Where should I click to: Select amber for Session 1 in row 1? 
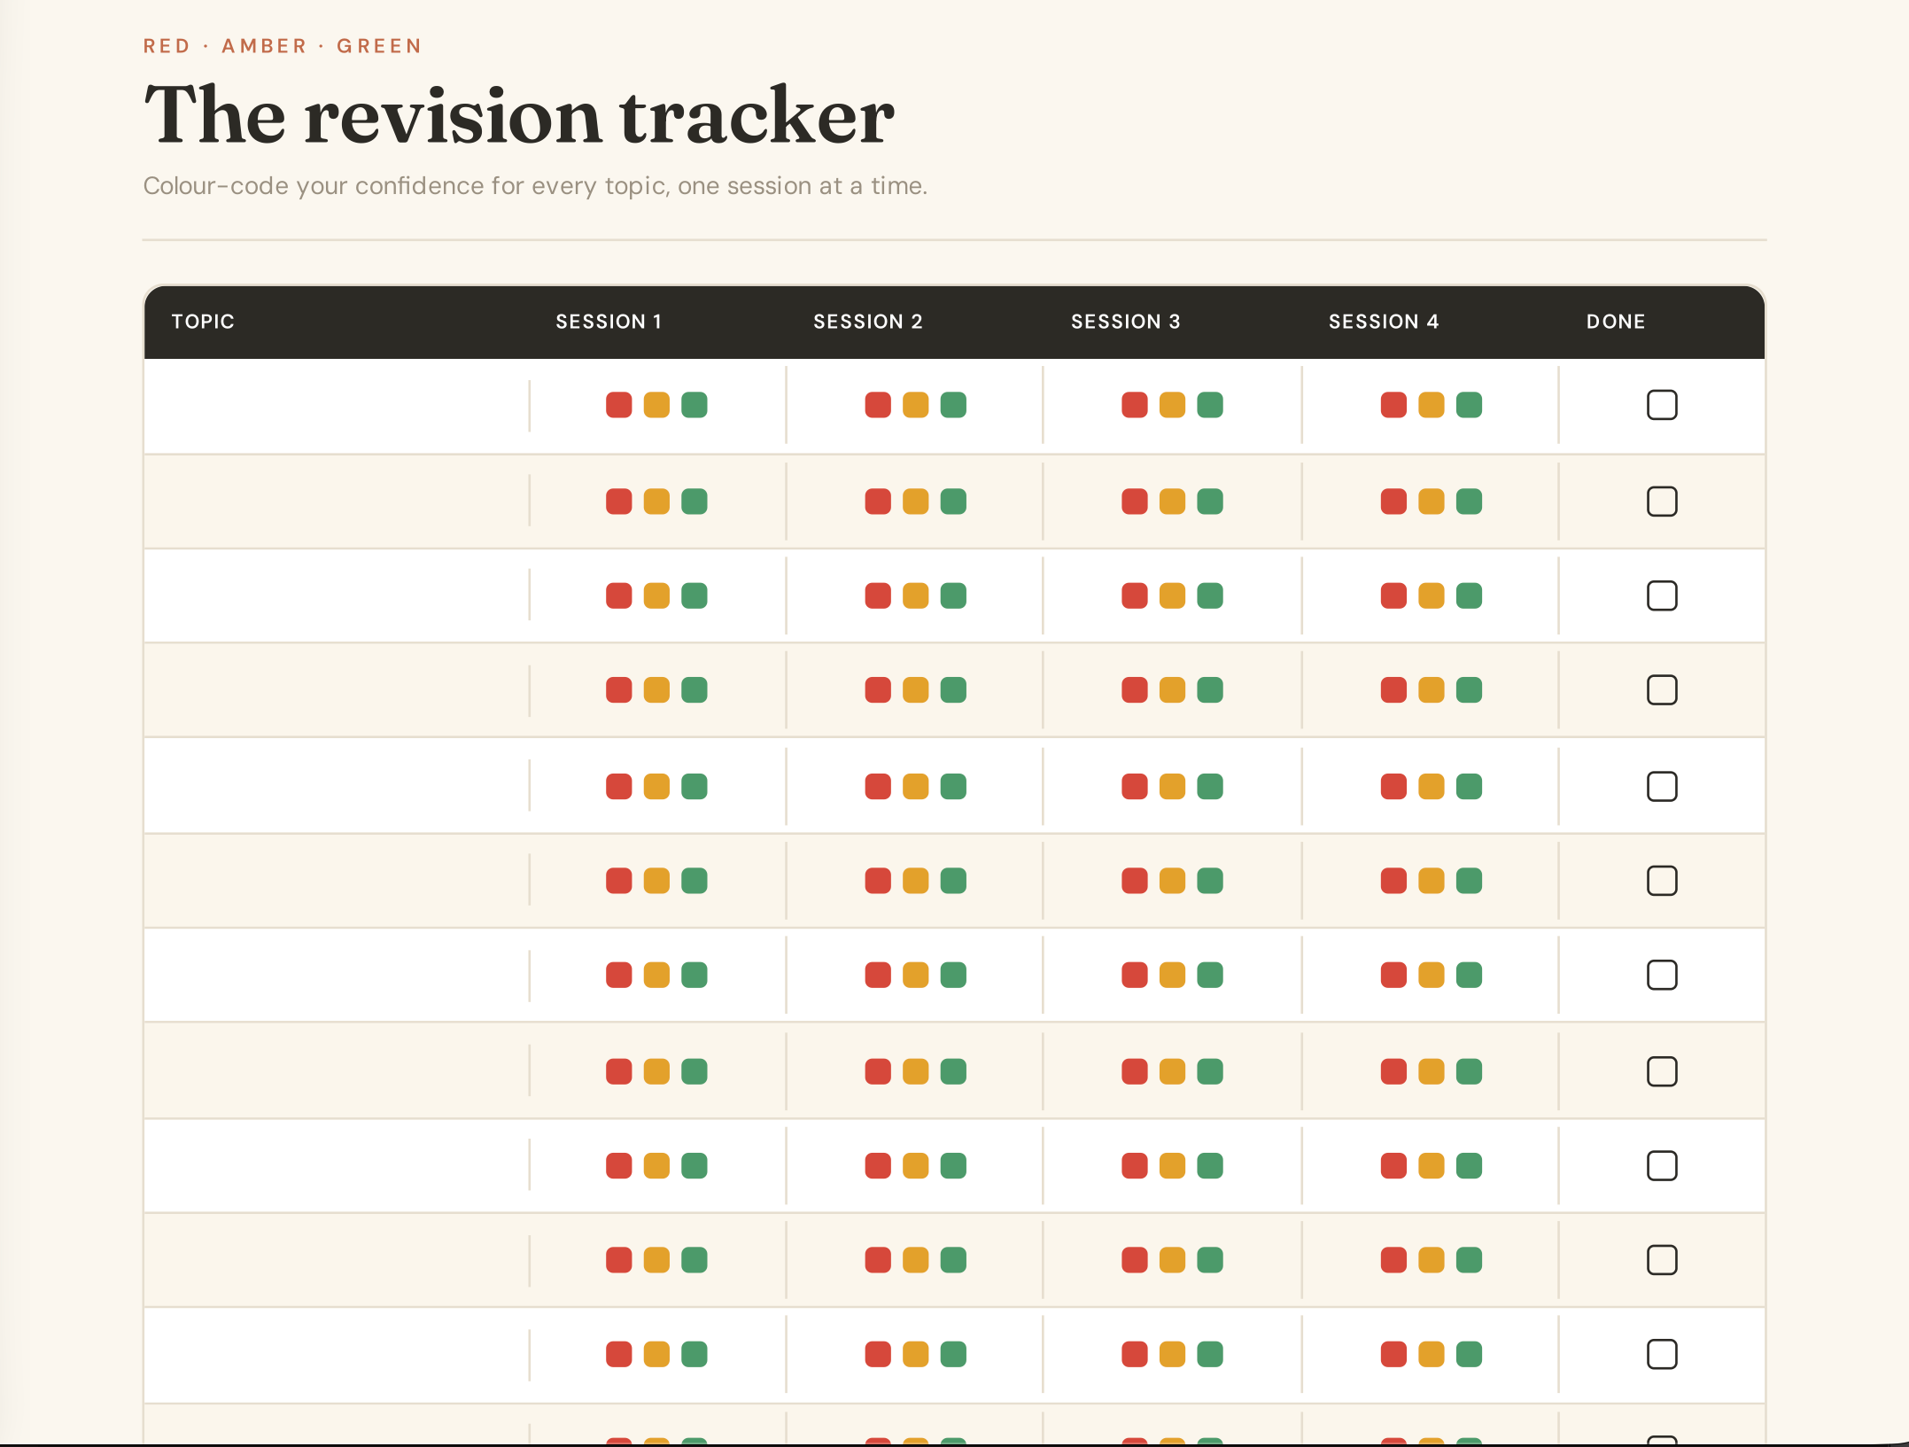[656, 405]
